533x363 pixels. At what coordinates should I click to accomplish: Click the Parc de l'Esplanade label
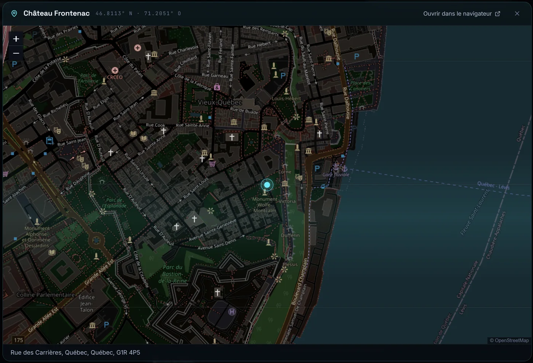click(114, 203)
